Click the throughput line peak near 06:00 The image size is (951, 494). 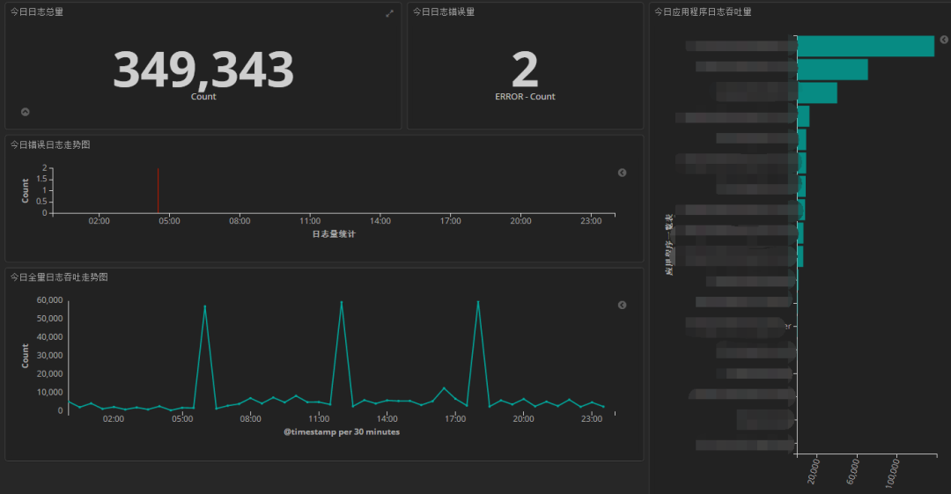pyautogui.click(x=205, y=306)
